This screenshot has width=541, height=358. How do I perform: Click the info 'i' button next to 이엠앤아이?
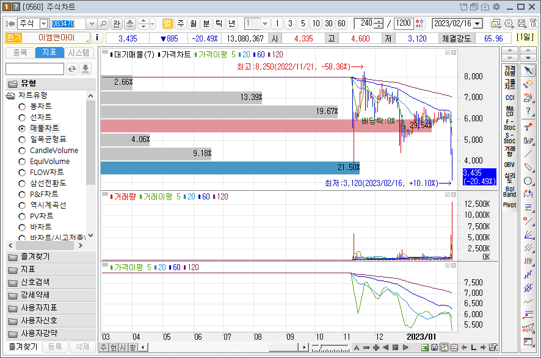pyautogui.click(x=97, y=38)
